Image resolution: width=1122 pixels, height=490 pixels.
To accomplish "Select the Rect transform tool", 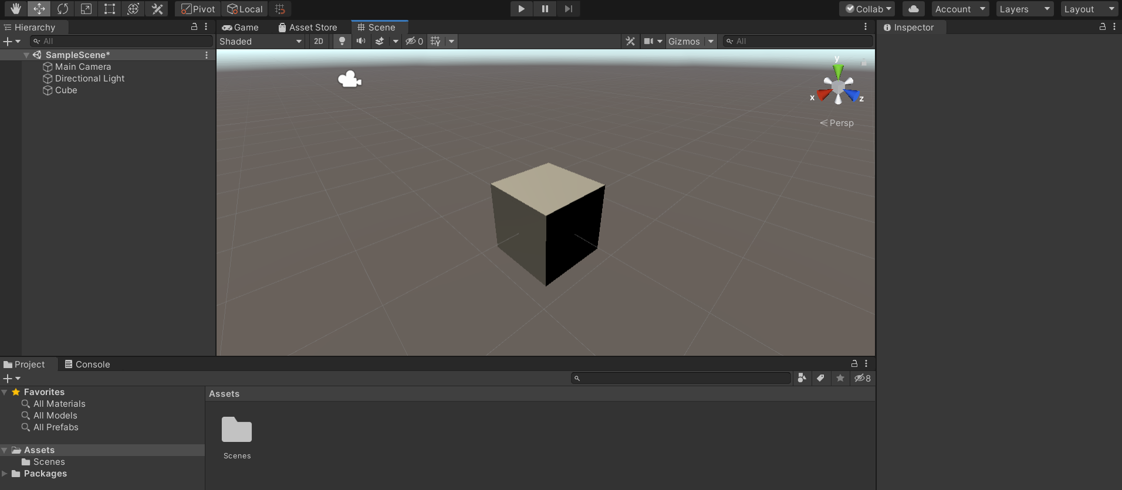I will (x=110, y=9).
